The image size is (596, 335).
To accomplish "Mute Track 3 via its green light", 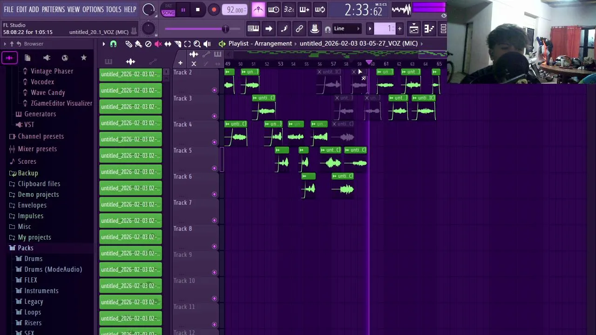I will pyautogui.click(x=214, y=116).
